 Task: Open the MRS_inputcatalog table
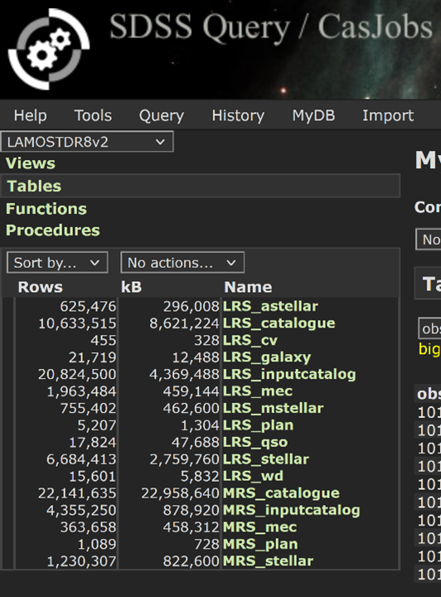292,510
